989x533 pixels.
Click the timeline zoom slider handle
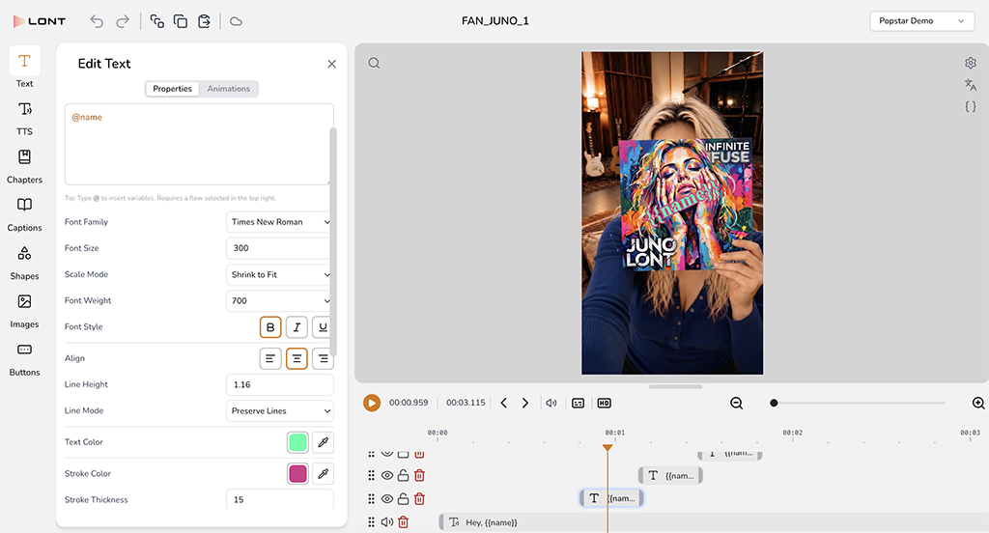click(x=774, y=403)
